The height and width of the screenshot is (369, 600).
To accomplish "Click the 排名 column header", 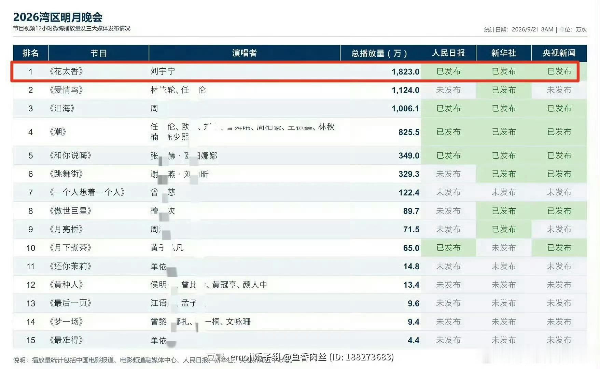I will tap(30, 53).
